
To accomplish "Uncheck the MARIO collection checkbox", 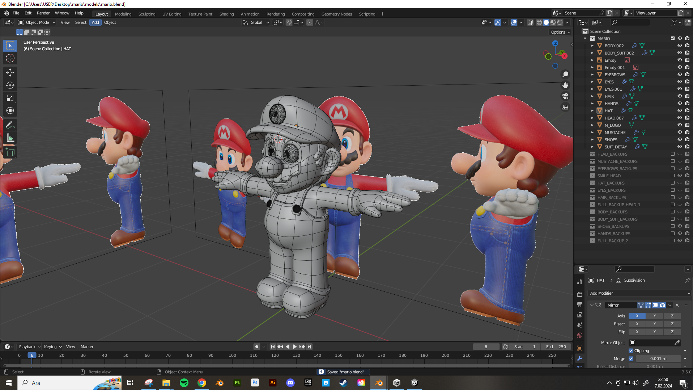I will (x=673, y=38).
